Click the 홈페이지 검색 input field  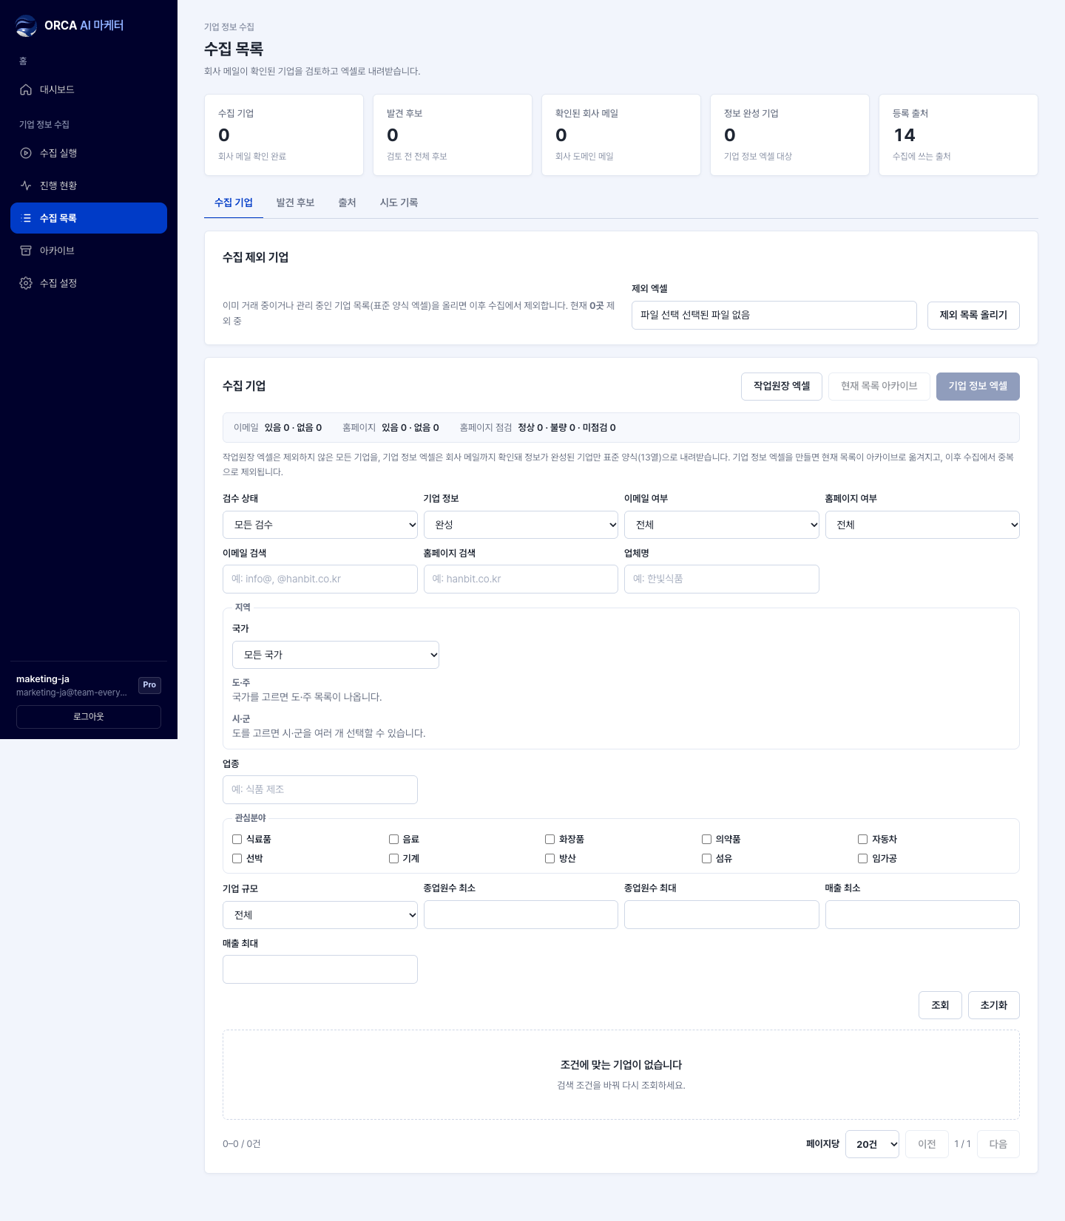pyautogui.click(x=521, y=579)
